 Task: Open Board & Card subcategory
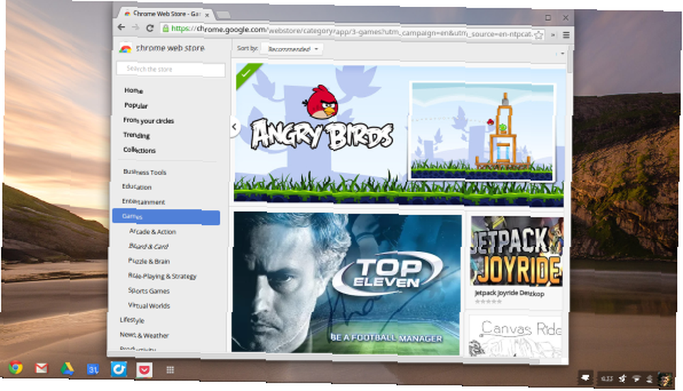click(x=148, y=246)
